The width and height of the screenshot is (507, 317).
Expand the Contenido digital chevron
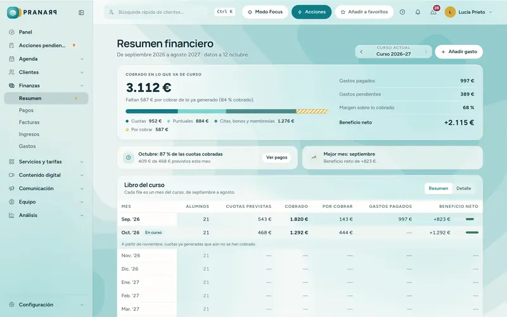(x=82, y=175)
